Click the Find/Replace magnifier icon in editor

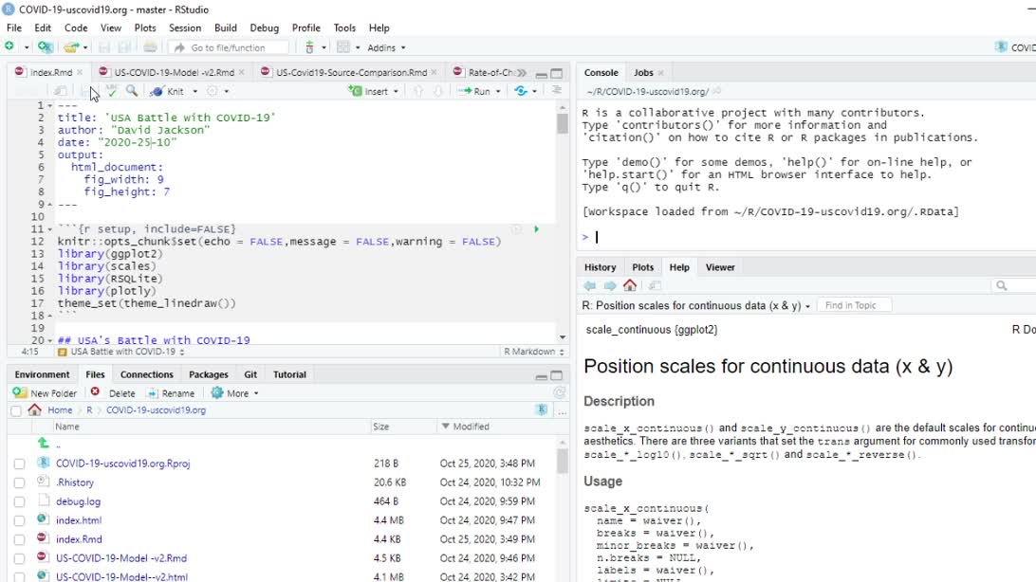tap(132, 91)
